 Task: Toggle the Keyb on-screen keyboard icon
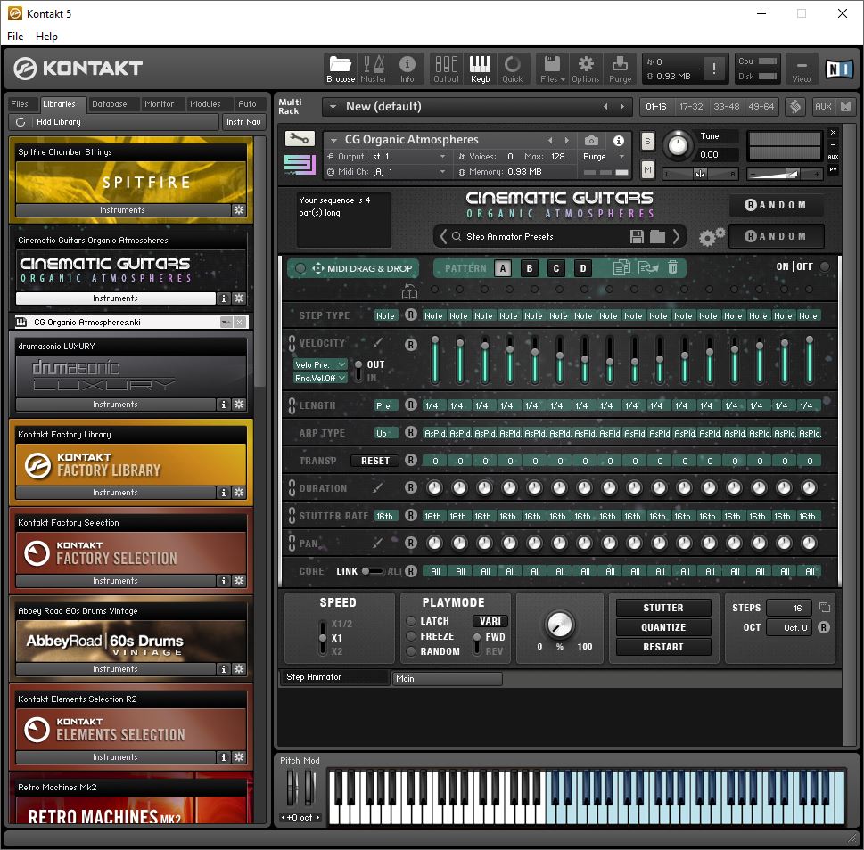point(480,69)
